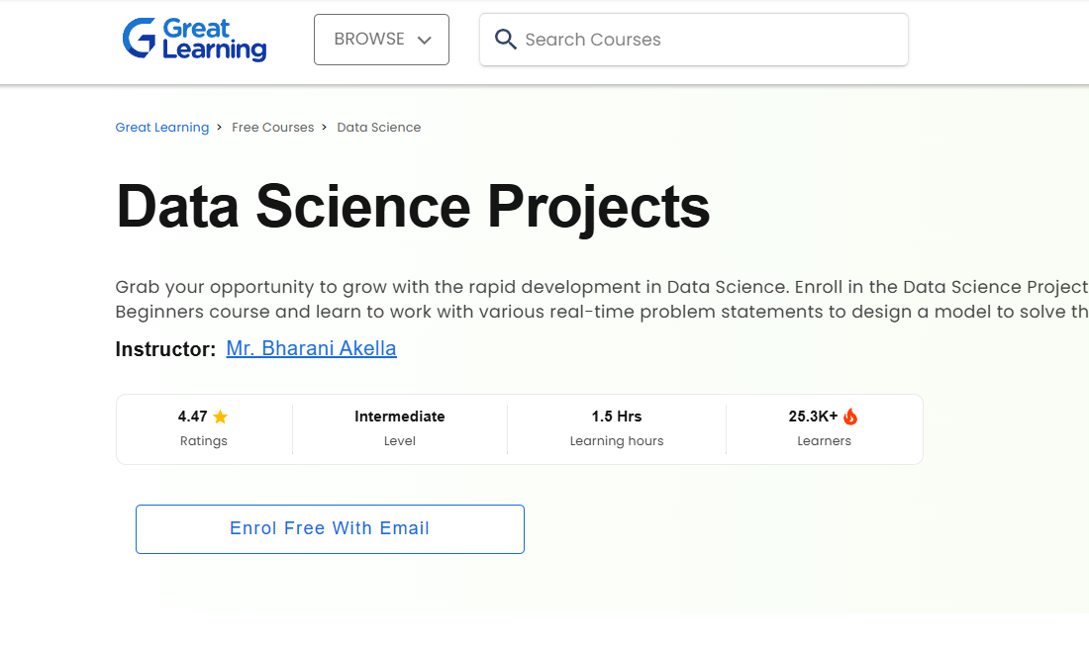Open instructor profile Mr. Bharani Akella
Viewport: 1089px width, 651px height.
[311, 348]
